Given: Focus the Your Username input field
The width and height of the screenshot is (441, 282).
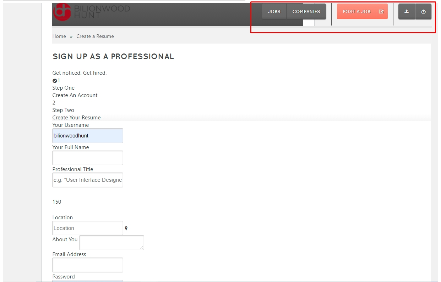Looking at the screenshot, I should (88, 136).
